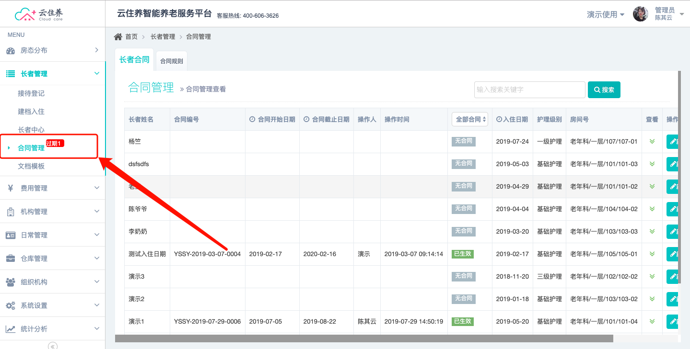This screenshot has width=690, height=349.
Task: Open the 全部合同 filter dropdown
Action: click(x=469, y=119)
